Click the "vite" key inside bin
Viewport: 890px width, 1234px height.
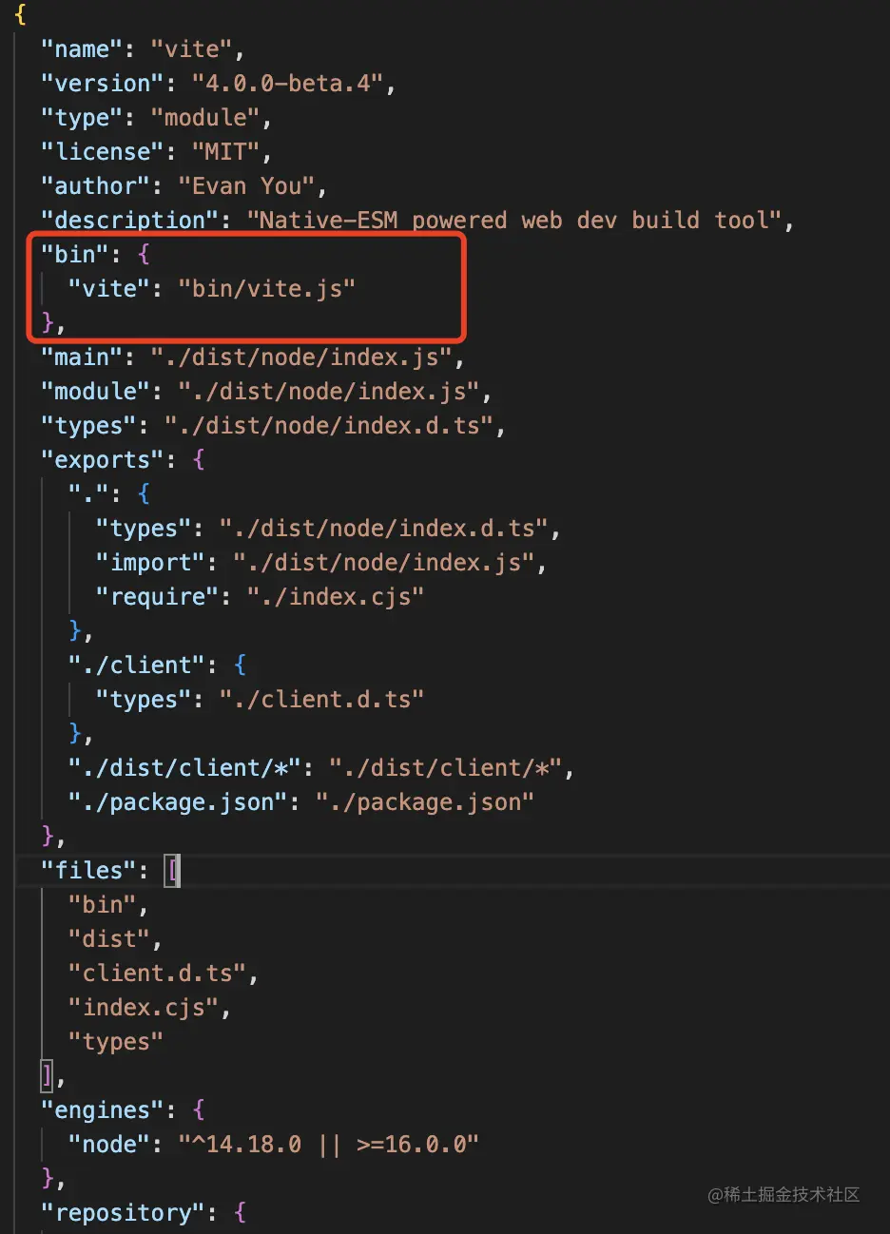tap(109, 289)
